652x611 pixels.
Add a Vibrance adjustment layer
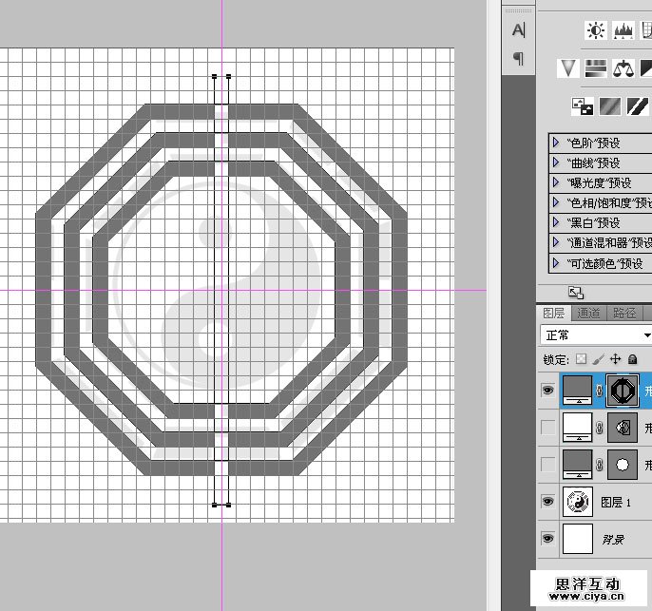(x=568, y=67)
